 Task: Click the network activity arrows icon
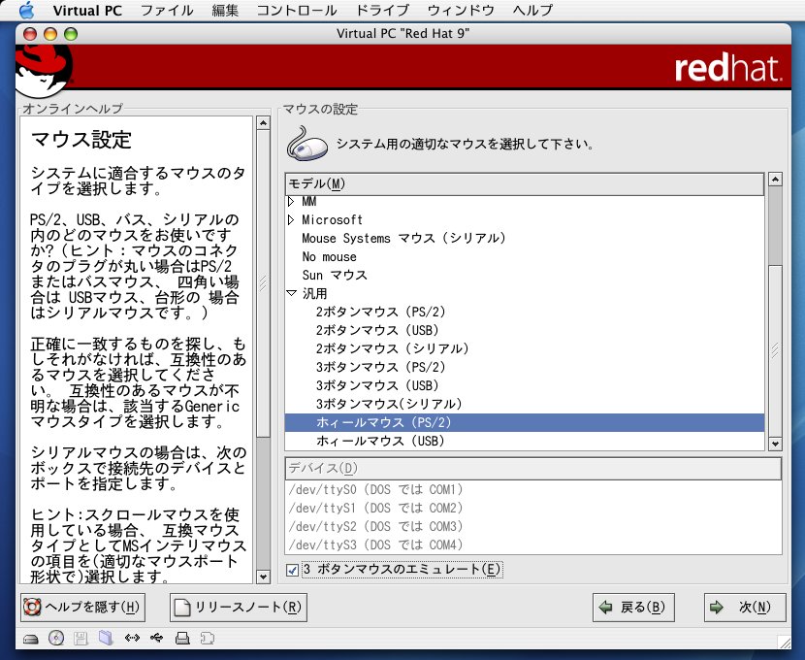pyautogui.click(x=132, y=638)
